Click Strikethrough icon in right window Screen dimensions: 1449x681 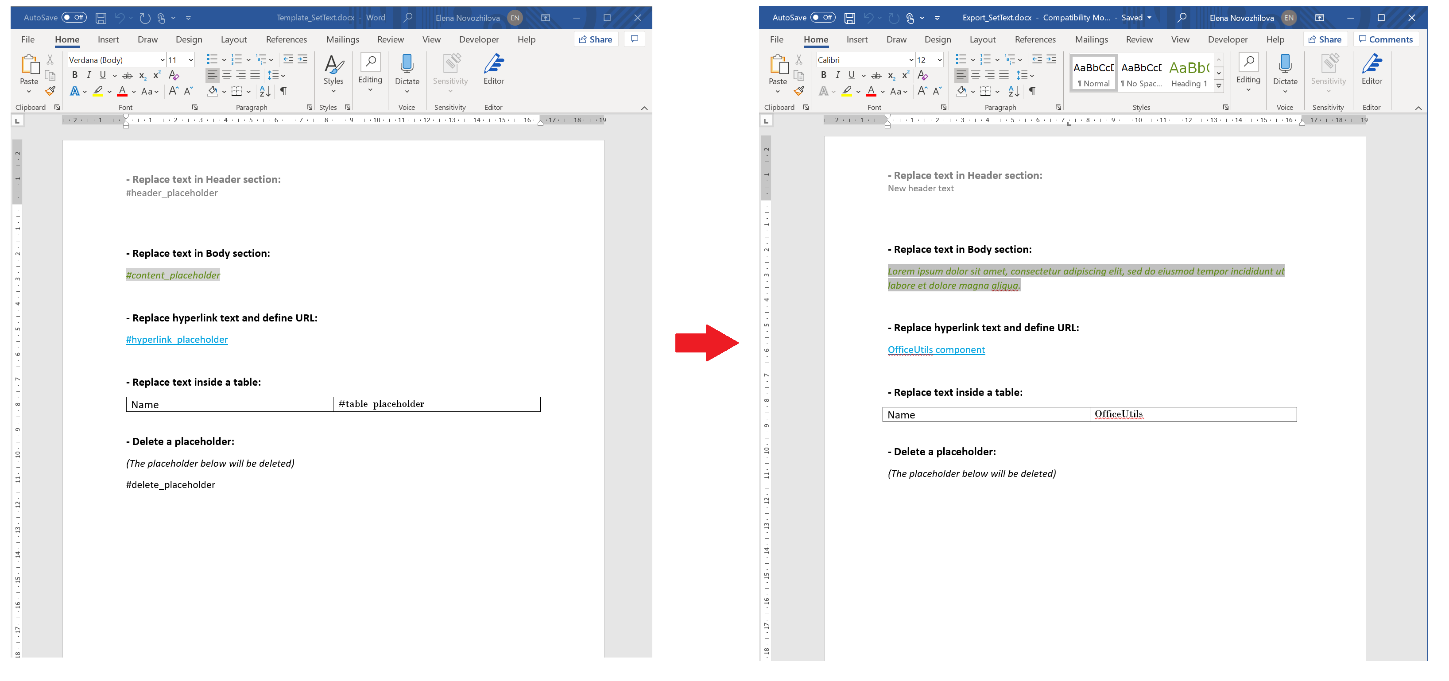(876, 75)
